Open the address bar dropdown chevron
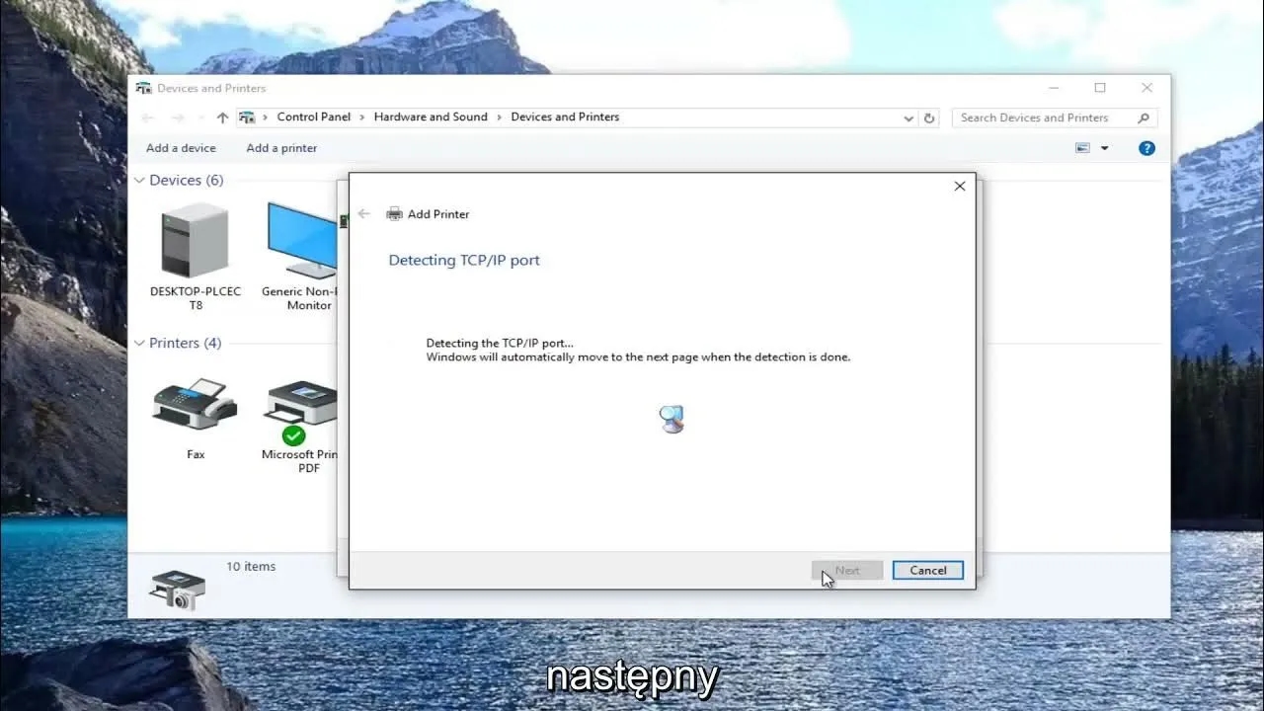Viewport: 1264px width, 711px height. (908, 117)
